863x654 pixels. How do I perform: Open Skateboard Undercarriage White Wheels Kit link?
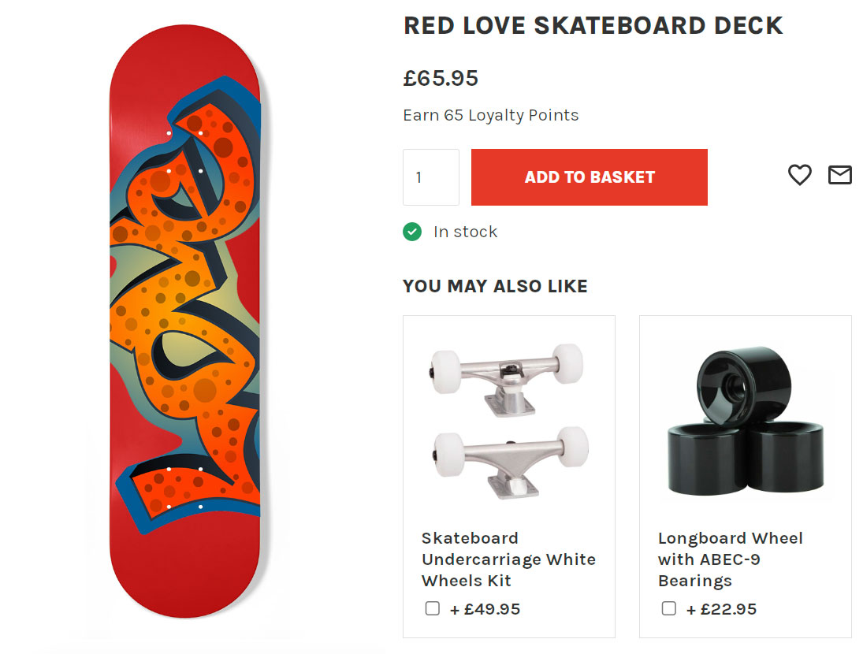pos(508,559)
